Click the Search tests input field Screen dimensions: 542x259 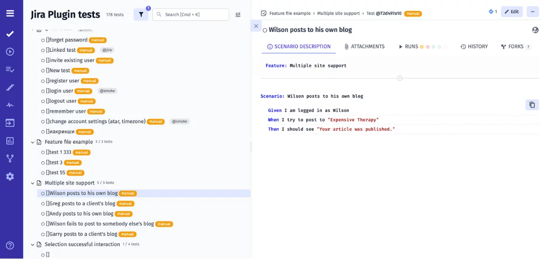[x=194, y=15]
